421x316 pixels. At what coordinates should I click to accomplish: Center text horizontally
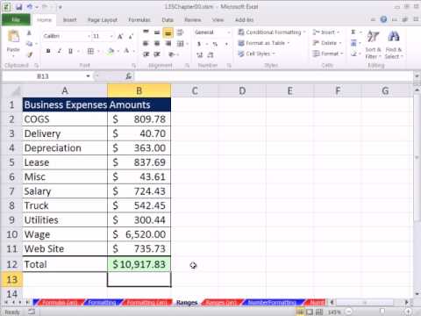coord(157,44)
